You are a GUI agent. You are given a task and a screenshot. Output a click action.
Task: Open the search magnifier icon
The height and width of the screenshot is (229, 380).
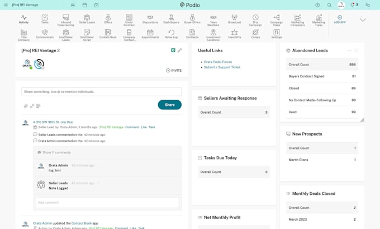(x=329, y=5)
